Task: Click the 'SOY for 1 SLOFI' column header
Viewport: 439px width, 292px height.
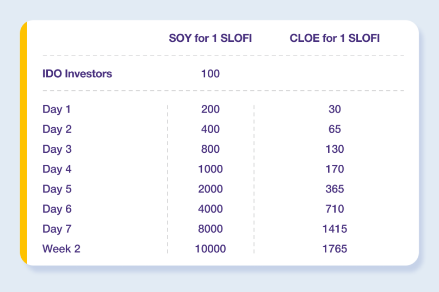Action: [x=211, y=38]
